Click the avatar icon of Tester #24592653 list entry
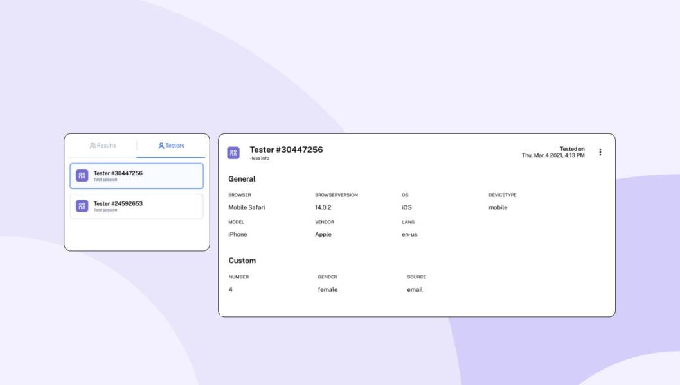680x385 pixels. [x=82, y=206]
